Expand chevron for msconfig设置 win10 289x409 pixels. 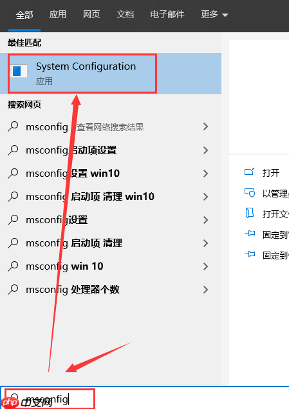[x=206, y=174]
